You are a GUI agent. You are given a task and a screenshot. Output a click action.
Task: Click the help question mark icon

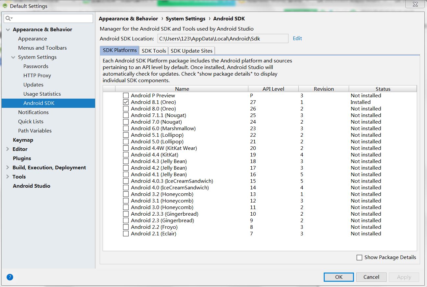pos(10,277)
